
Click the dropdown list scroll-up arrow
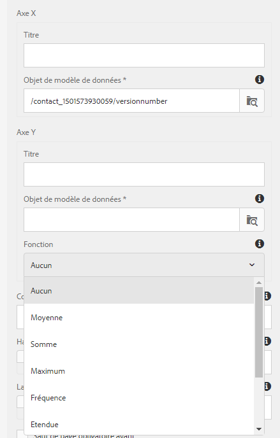pos(259,283)
